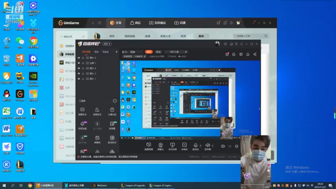
Task: Open 歌词助手 tool in toolbox
Action: click(112, 140)
